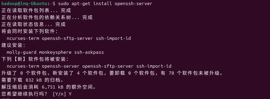The height and width of the screenshot is (99, 270).
Task: Click the [Y/n] confirmation prompt
Action: pyautogui.click(x=59, y=94)
